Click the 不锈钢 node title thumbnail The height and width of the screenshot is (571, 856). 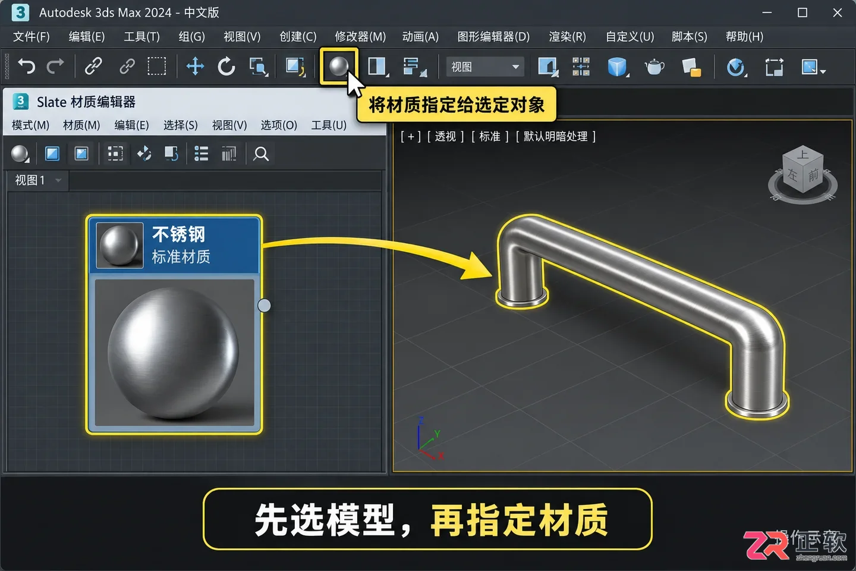click(119, 245)
